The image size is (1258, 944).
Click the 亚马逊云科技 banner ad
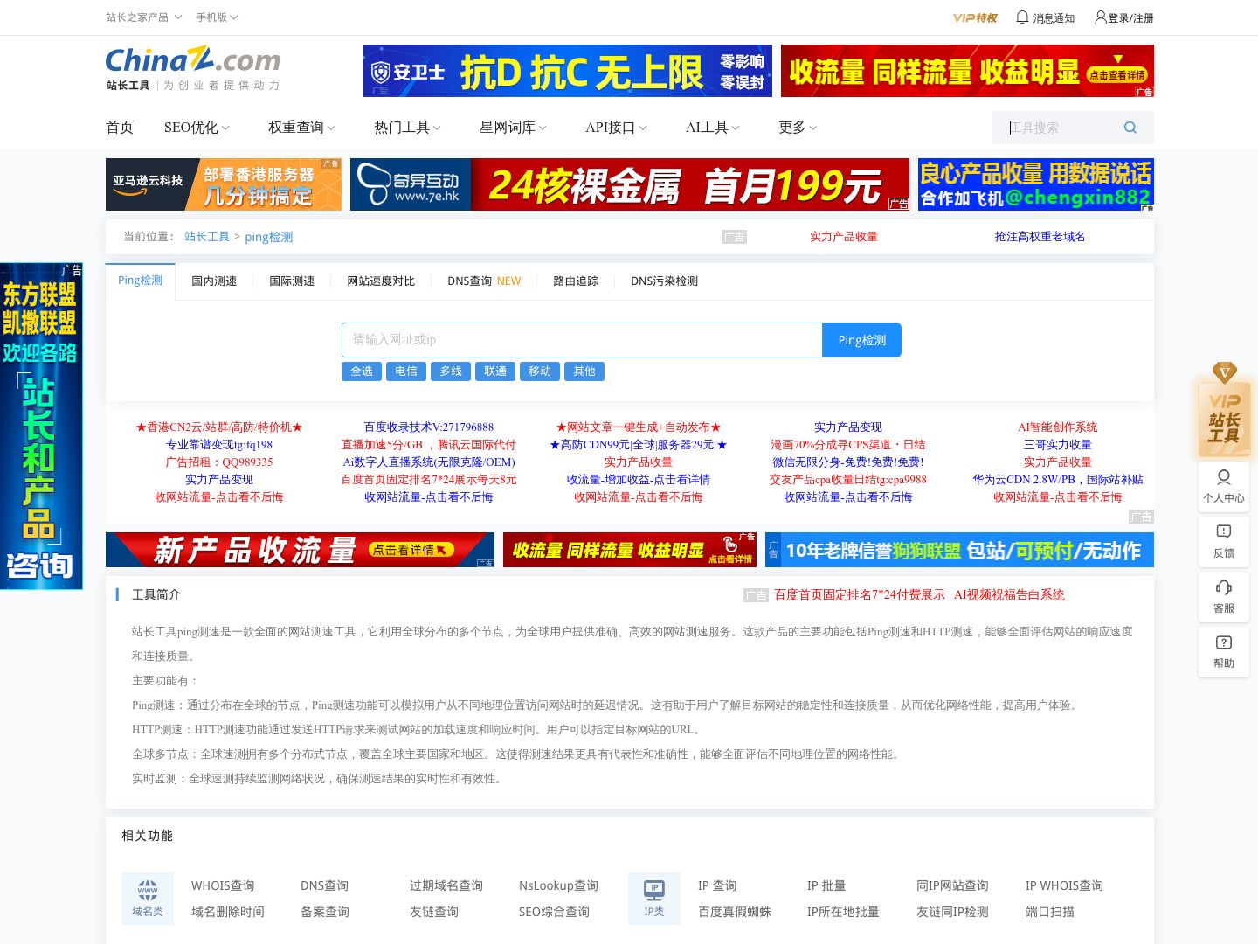pyautogui.click(x=224, y=184)
